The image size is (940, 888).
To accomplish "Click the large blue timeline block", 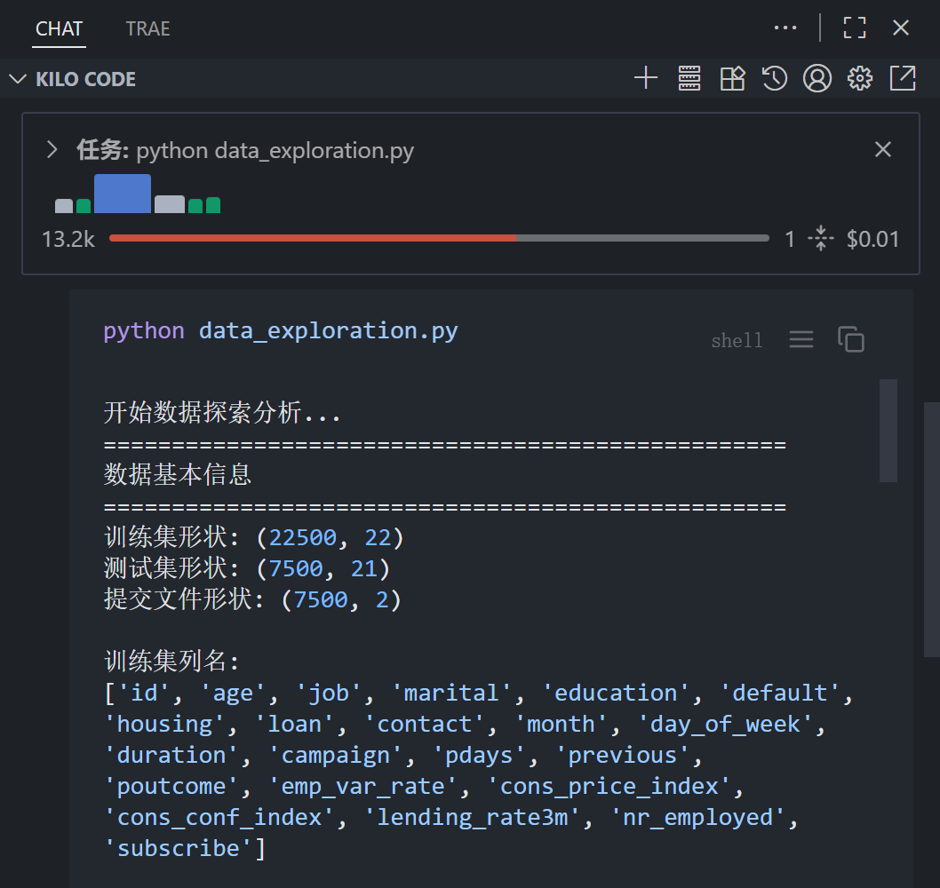I will [x=123, y=194].
